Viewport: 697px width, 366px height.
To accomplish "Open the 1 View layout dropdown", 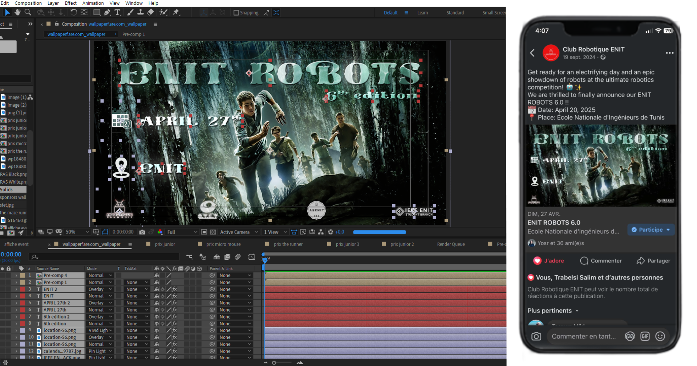I will coord(275,232).
